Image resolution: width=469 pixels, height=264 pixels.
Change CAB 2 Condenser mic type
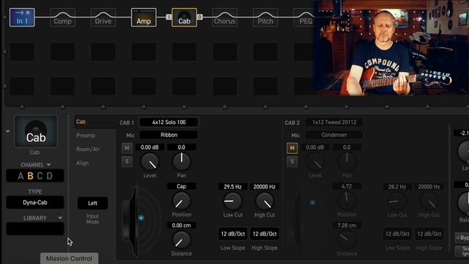click(x=334, y=135)
